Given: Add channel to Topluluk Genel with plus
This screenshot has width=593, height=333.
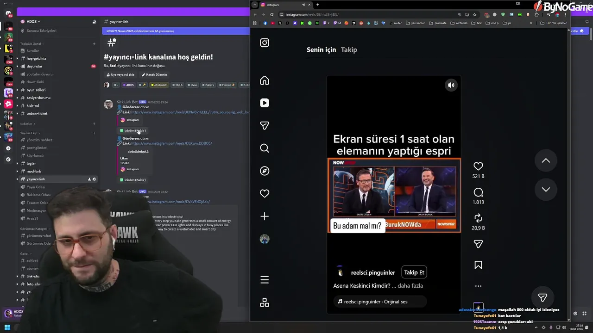Looking at the screenshot, I should pos(94,44).
